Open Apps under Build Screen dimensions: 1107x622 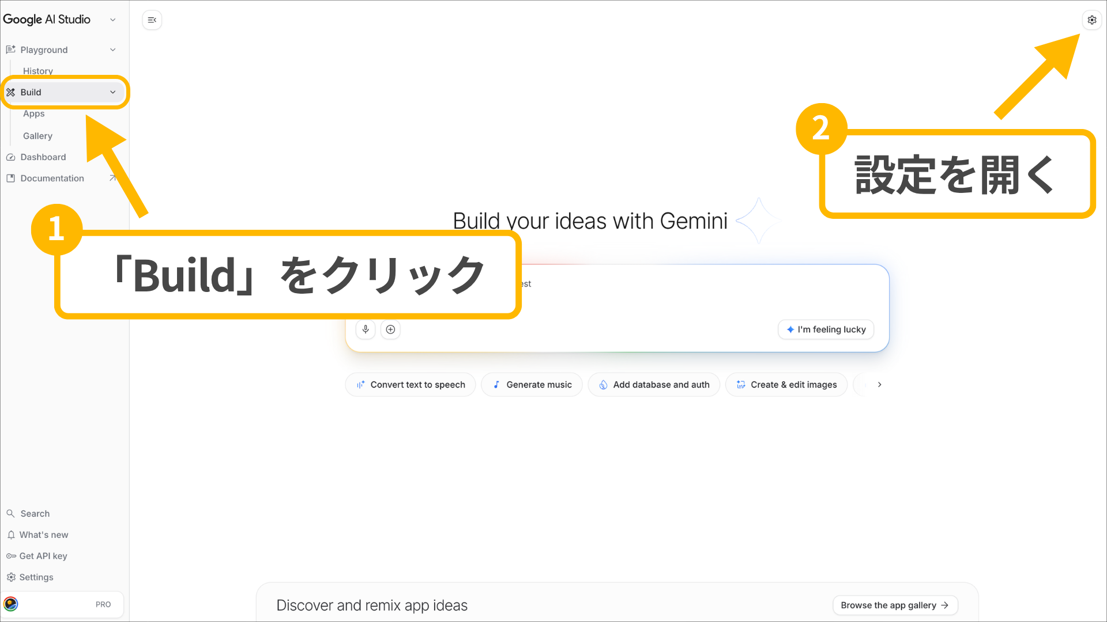tap(34, 114)
